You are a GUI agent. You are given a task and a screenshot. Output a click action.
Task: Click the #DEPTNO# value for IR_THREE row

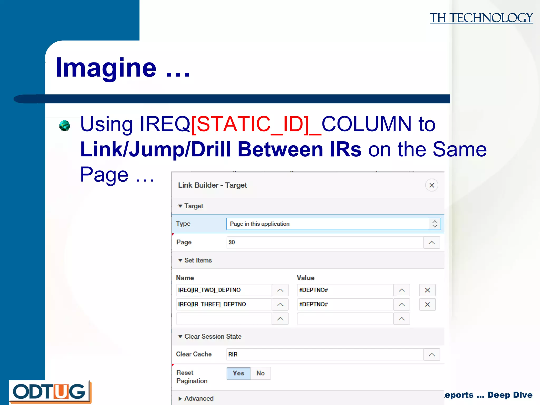click(x=345, y=304)
